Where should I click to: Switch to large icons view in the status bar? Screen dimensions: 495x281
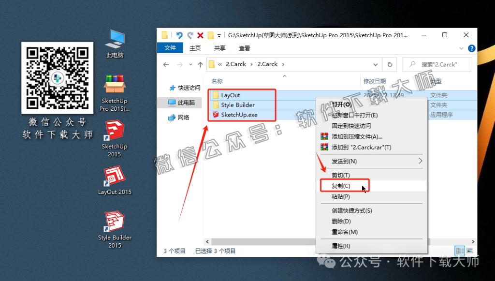pyautogui.click(x=470, y=251)
